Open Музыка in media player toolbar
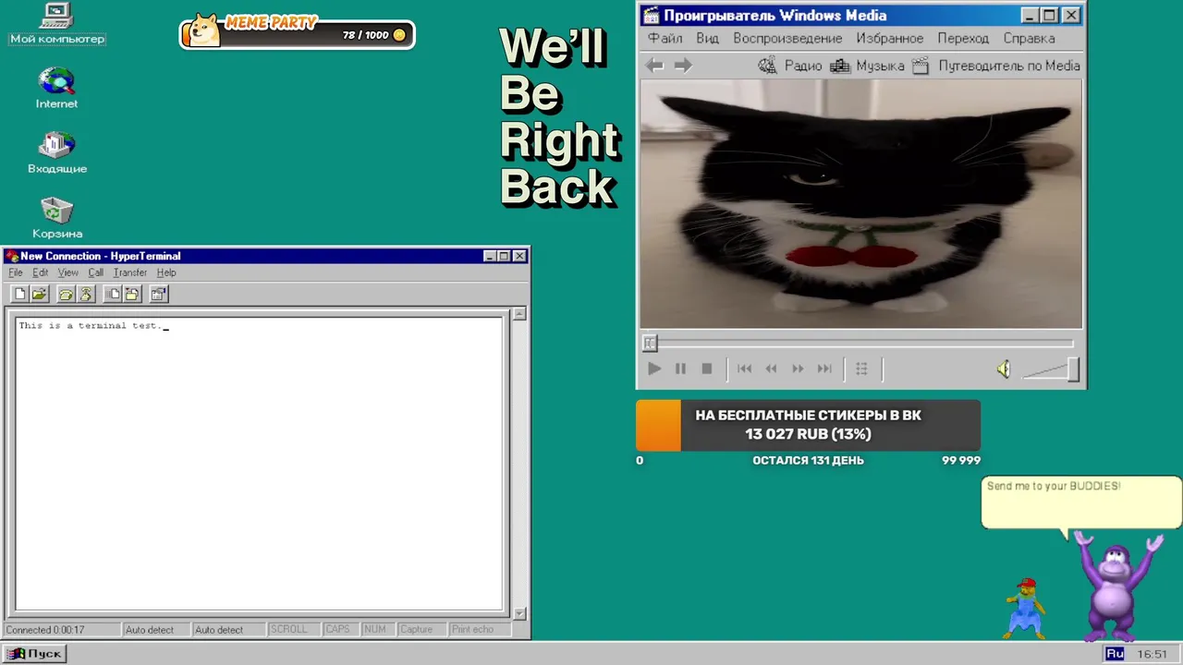The height and width of the screenshot is (665, 1183). (x=867, y=66)
